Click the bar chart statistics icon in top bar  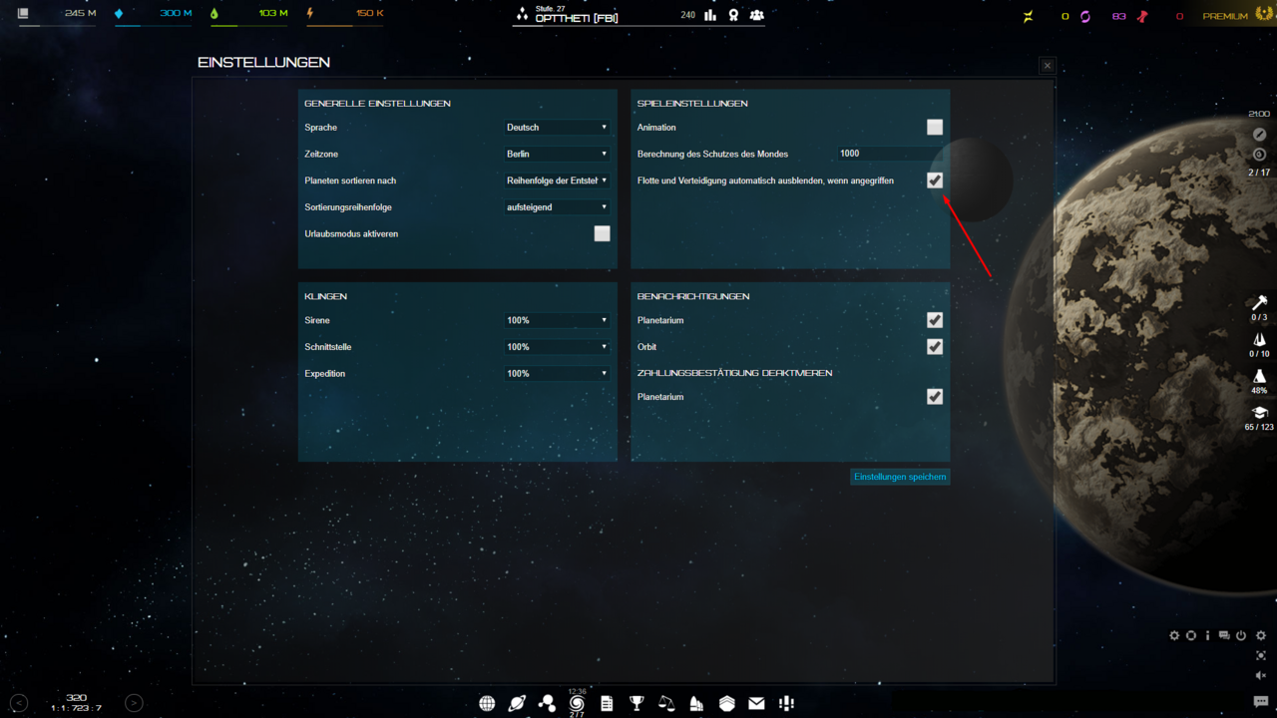coord(710,15)
